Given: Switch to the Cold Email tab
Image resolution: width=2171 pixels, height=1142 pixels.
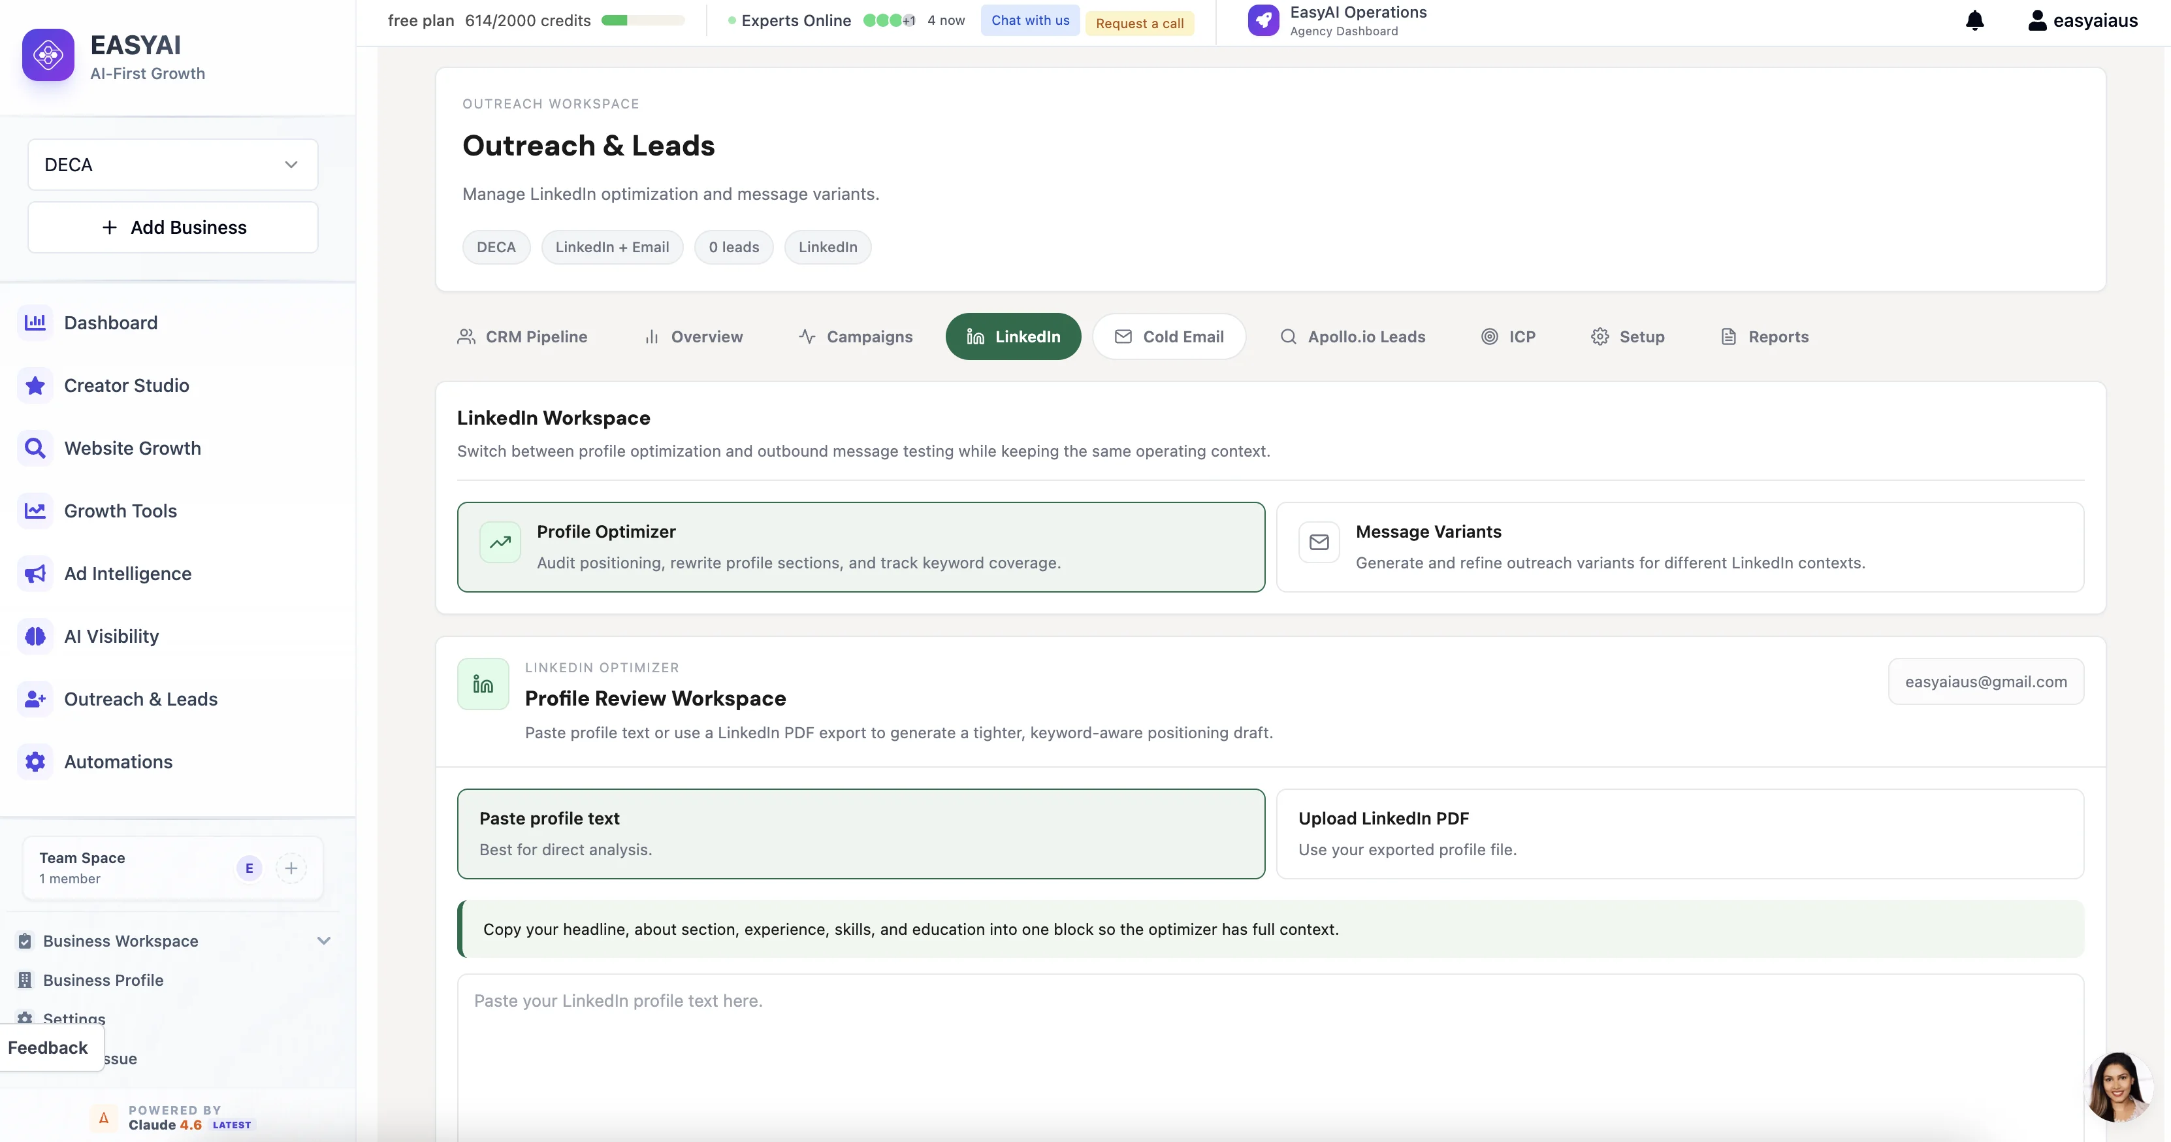Looking at the screenshot, I should (1169, 336).
